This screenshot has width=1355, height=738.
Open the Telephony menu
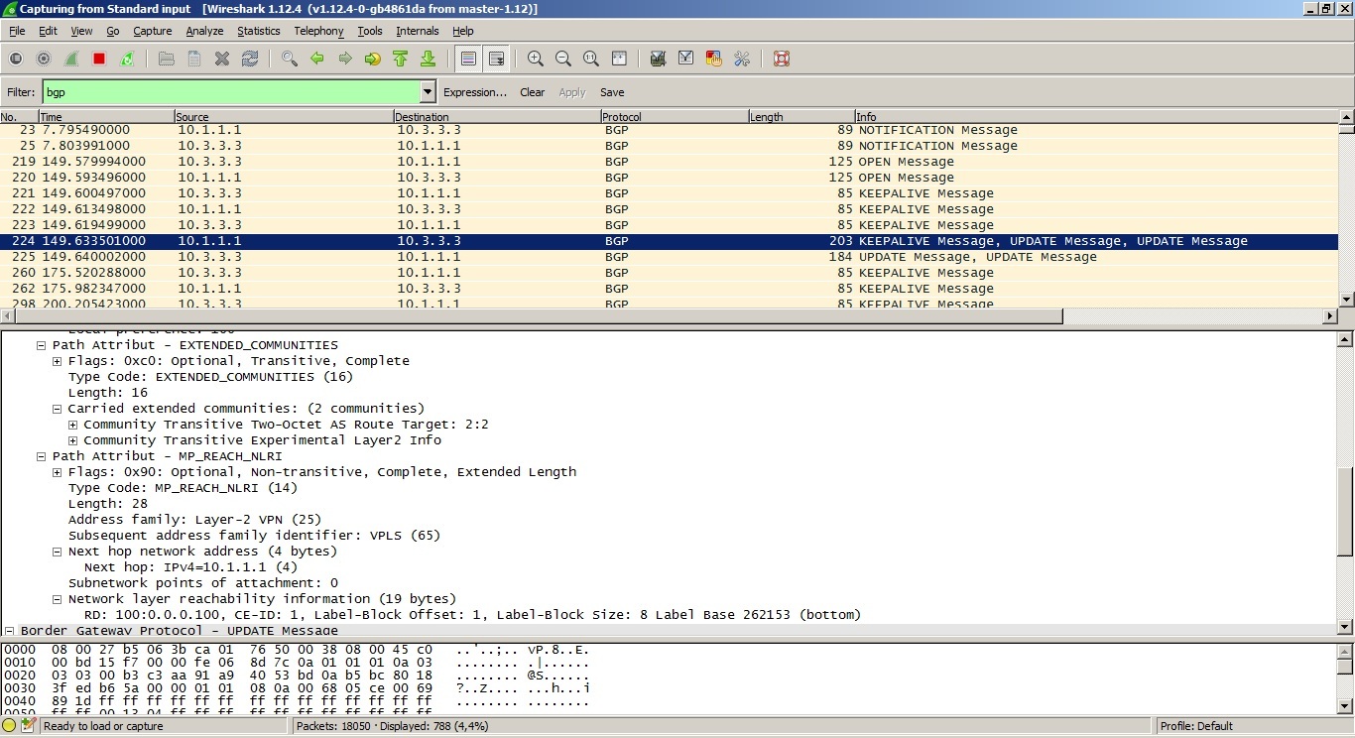318,31
